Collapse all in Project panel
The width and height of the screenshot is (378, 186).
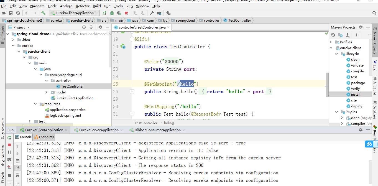point(91,27)
